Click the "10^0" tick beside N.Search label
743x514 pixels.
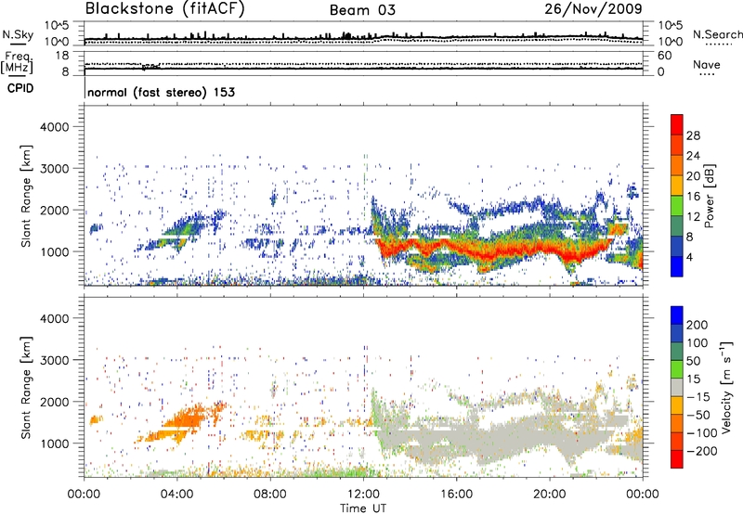[670, 42]
